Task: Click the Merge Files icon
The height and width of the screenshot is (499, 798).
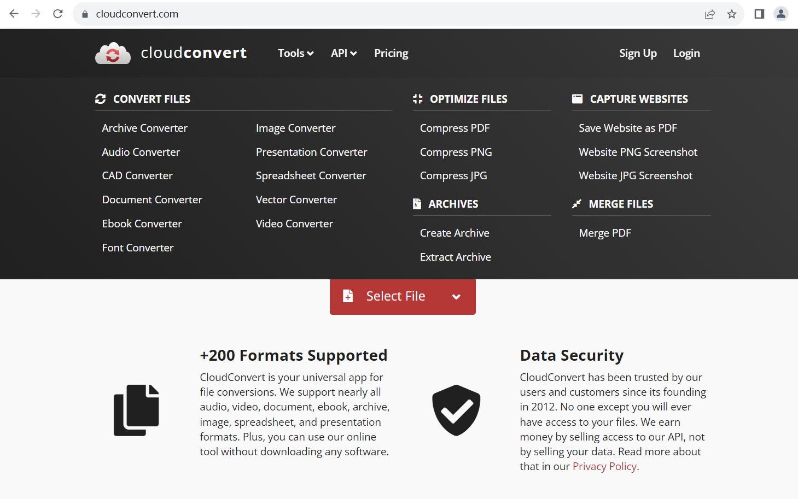Action: [x=577, y=203]
